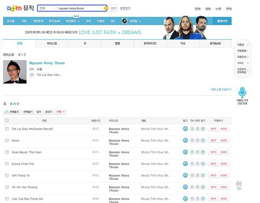Play the song Duong Chan Troi
Viewport: 260px width, 203px height.
pyautogui.click(x=185, y=164)
